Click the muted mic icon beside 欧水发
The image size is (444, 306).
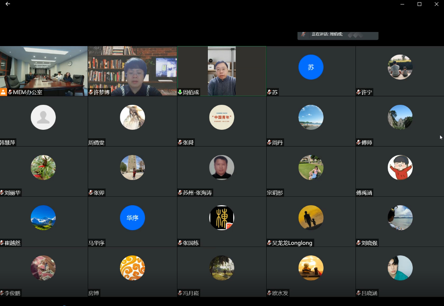click(269, 293)
